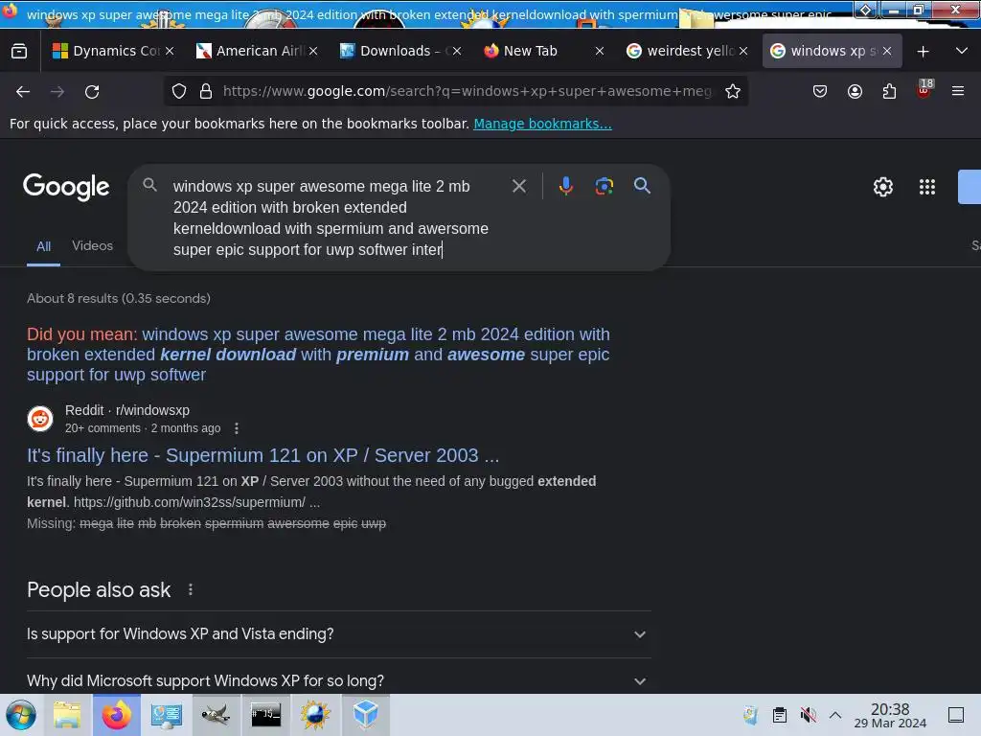The image size is (981, 736).
Task: Save page to Pocket
Action: click(x=820, y=91)
